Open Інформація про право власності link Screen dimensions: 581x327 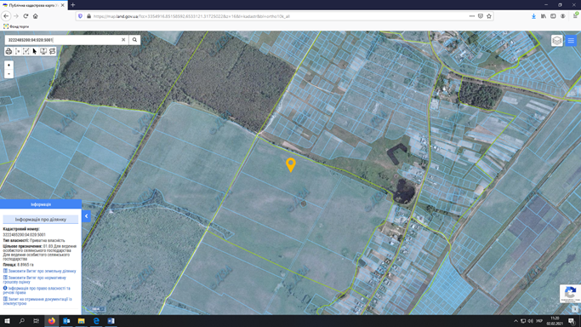click(x=37, y=290)
